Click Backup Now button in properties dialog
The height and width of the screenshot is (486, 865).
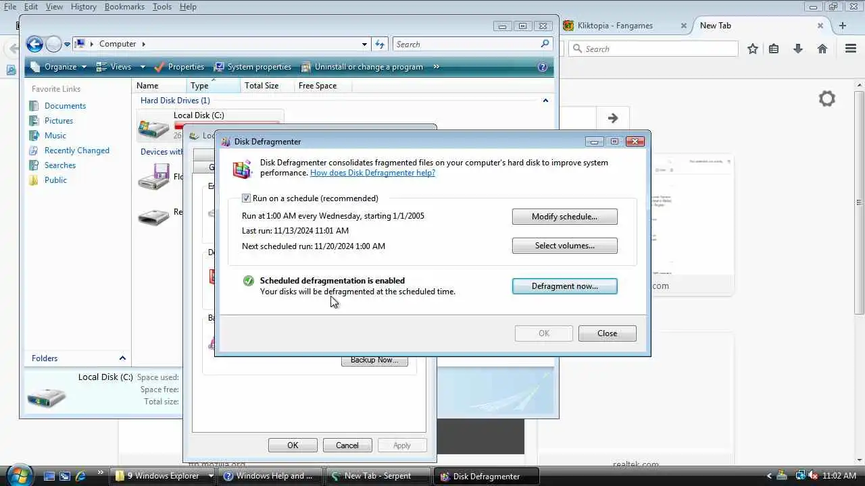tap(374, 360)
